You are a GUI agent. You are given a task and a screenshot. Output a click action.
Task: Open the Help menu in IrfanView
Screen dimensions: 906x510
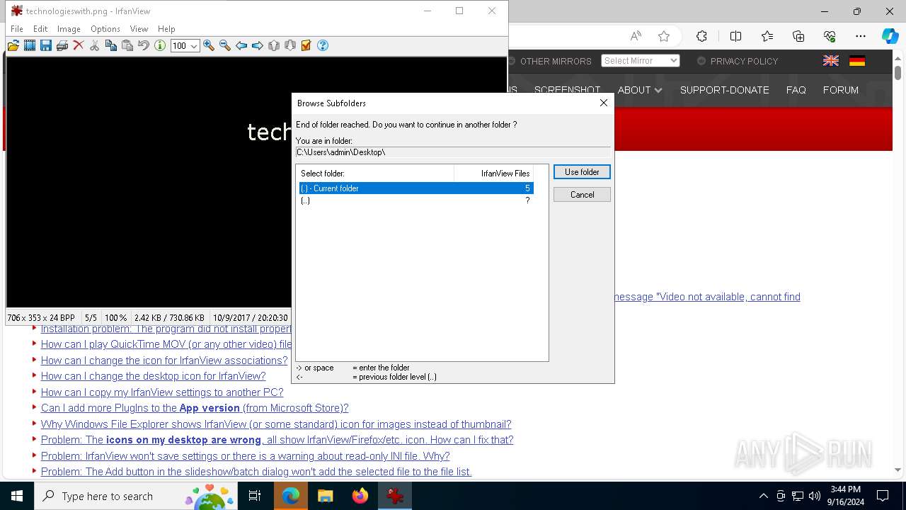[166, 29]
